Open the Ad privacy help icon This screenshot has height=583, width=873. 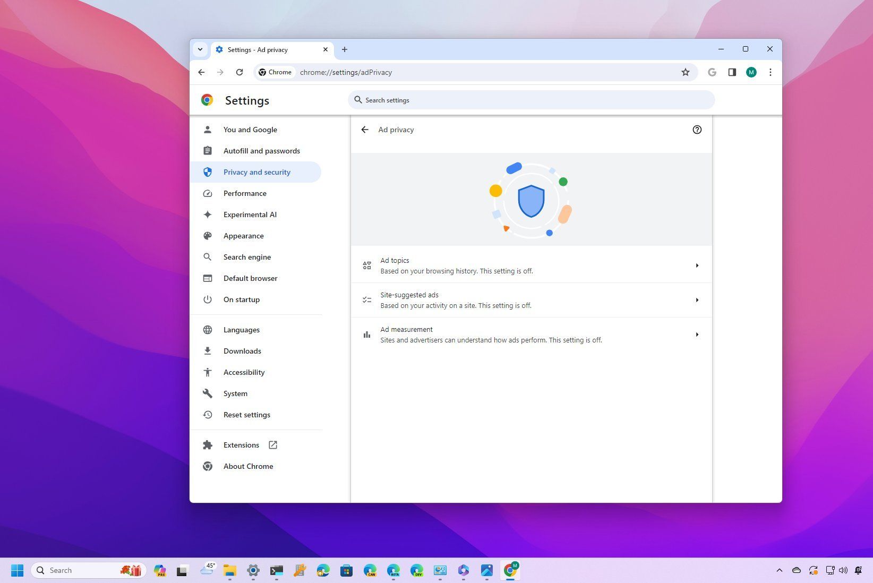click(x=697, y=130)
